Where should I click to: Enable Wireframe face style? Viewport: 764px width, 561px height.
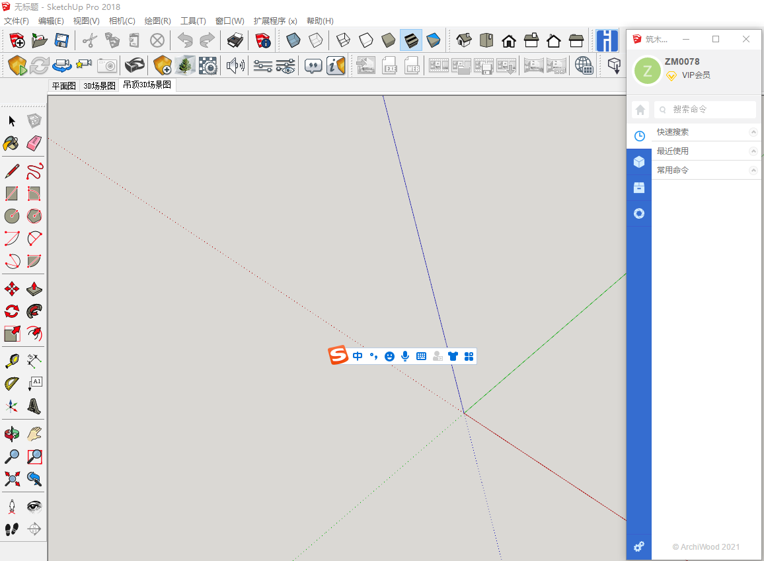point(344,40)
